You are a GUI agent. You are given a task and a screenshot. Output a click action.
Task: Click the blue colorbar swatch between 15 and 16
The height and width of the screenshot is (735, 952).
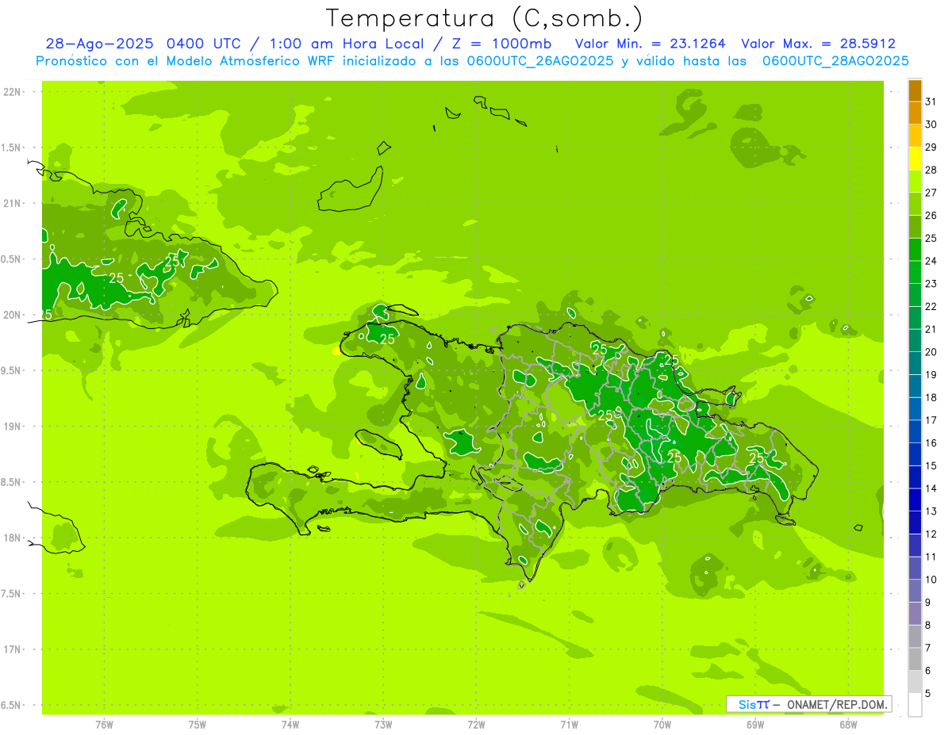(915, 454)
